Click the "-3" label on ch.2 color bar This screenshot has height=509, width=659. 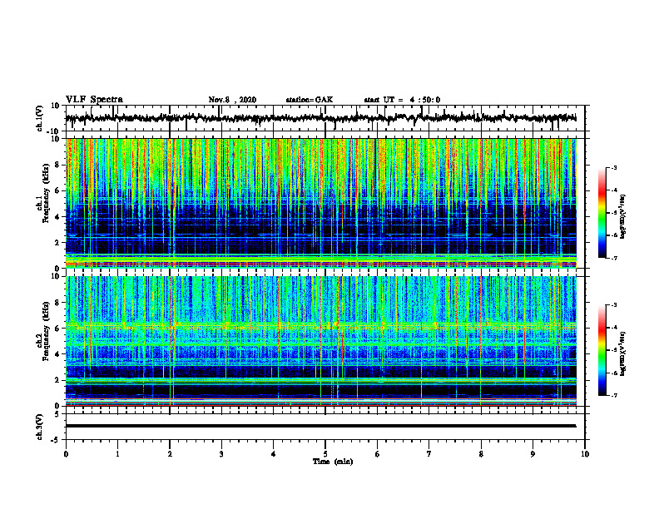click(x=614, y=305)
